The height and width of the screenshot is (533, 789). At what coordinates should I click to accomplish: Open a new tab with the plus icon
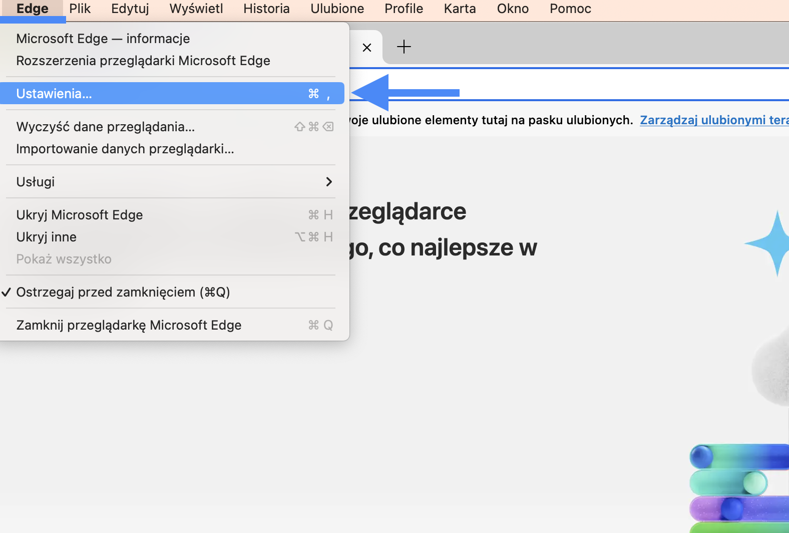404,47
